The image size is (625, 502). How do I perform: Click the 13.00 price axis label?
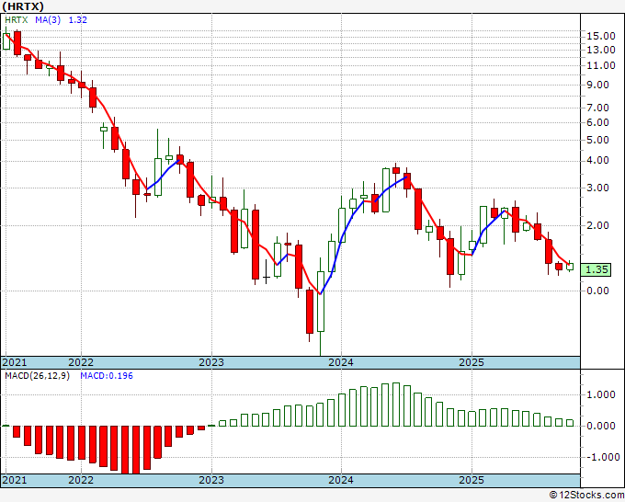click(x=601, y=51)
